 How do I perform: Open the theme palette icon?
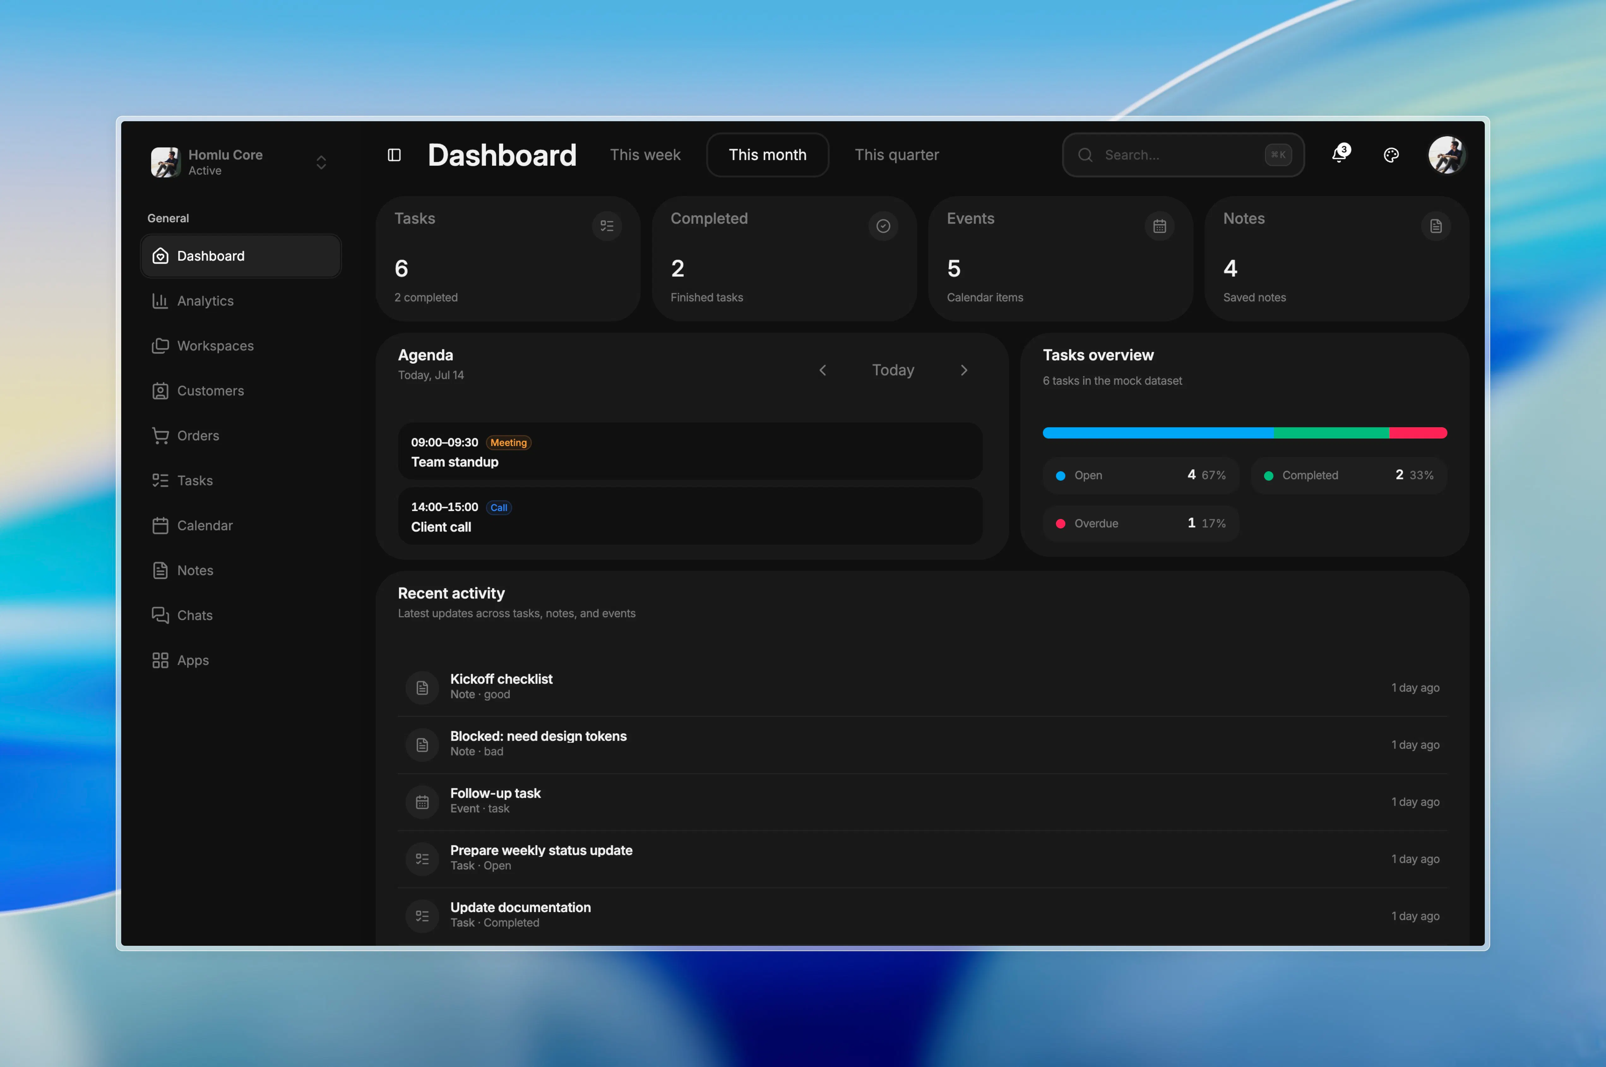click(1391, 155)
